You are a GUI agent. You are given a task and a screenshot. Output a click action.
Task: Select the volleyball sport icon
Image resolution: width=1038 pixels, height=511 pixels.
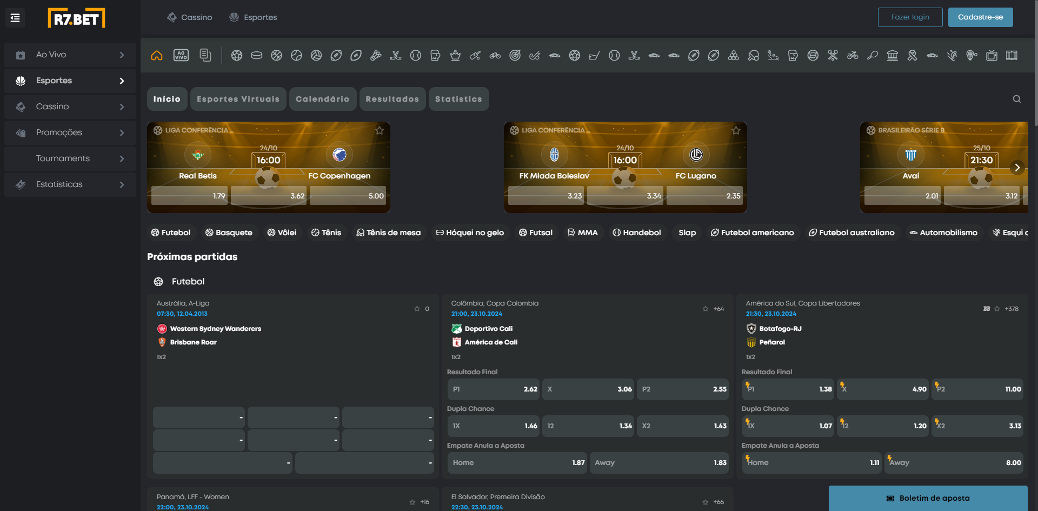tap(316, 55)
